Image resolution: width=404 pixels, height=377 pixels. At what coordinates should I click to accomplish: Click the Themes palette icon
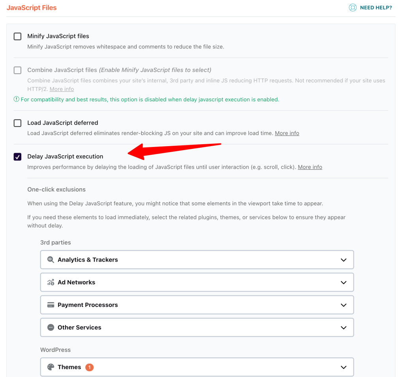click(50, 367)
